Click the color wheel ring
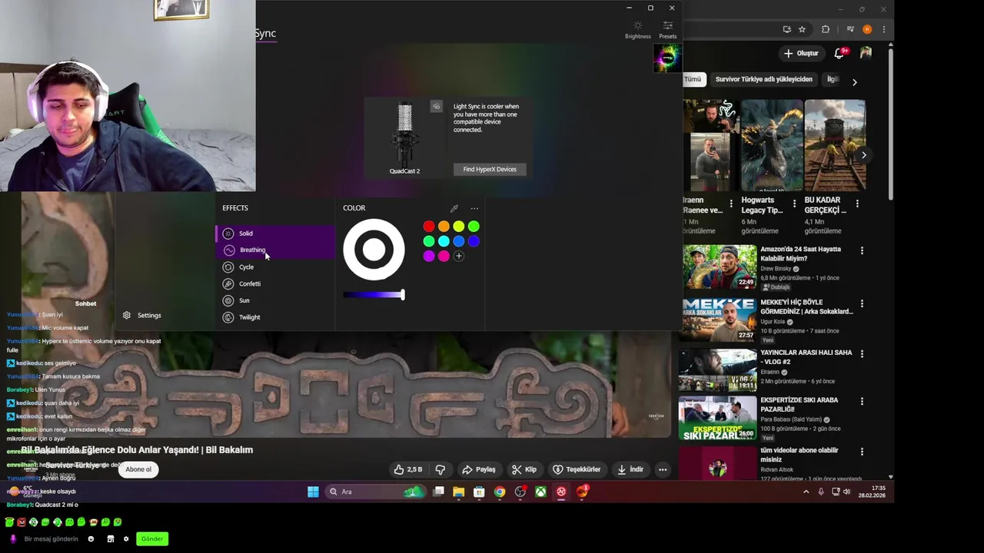The width and height of the screenshot is (984, 553). [x=374, y=250]
